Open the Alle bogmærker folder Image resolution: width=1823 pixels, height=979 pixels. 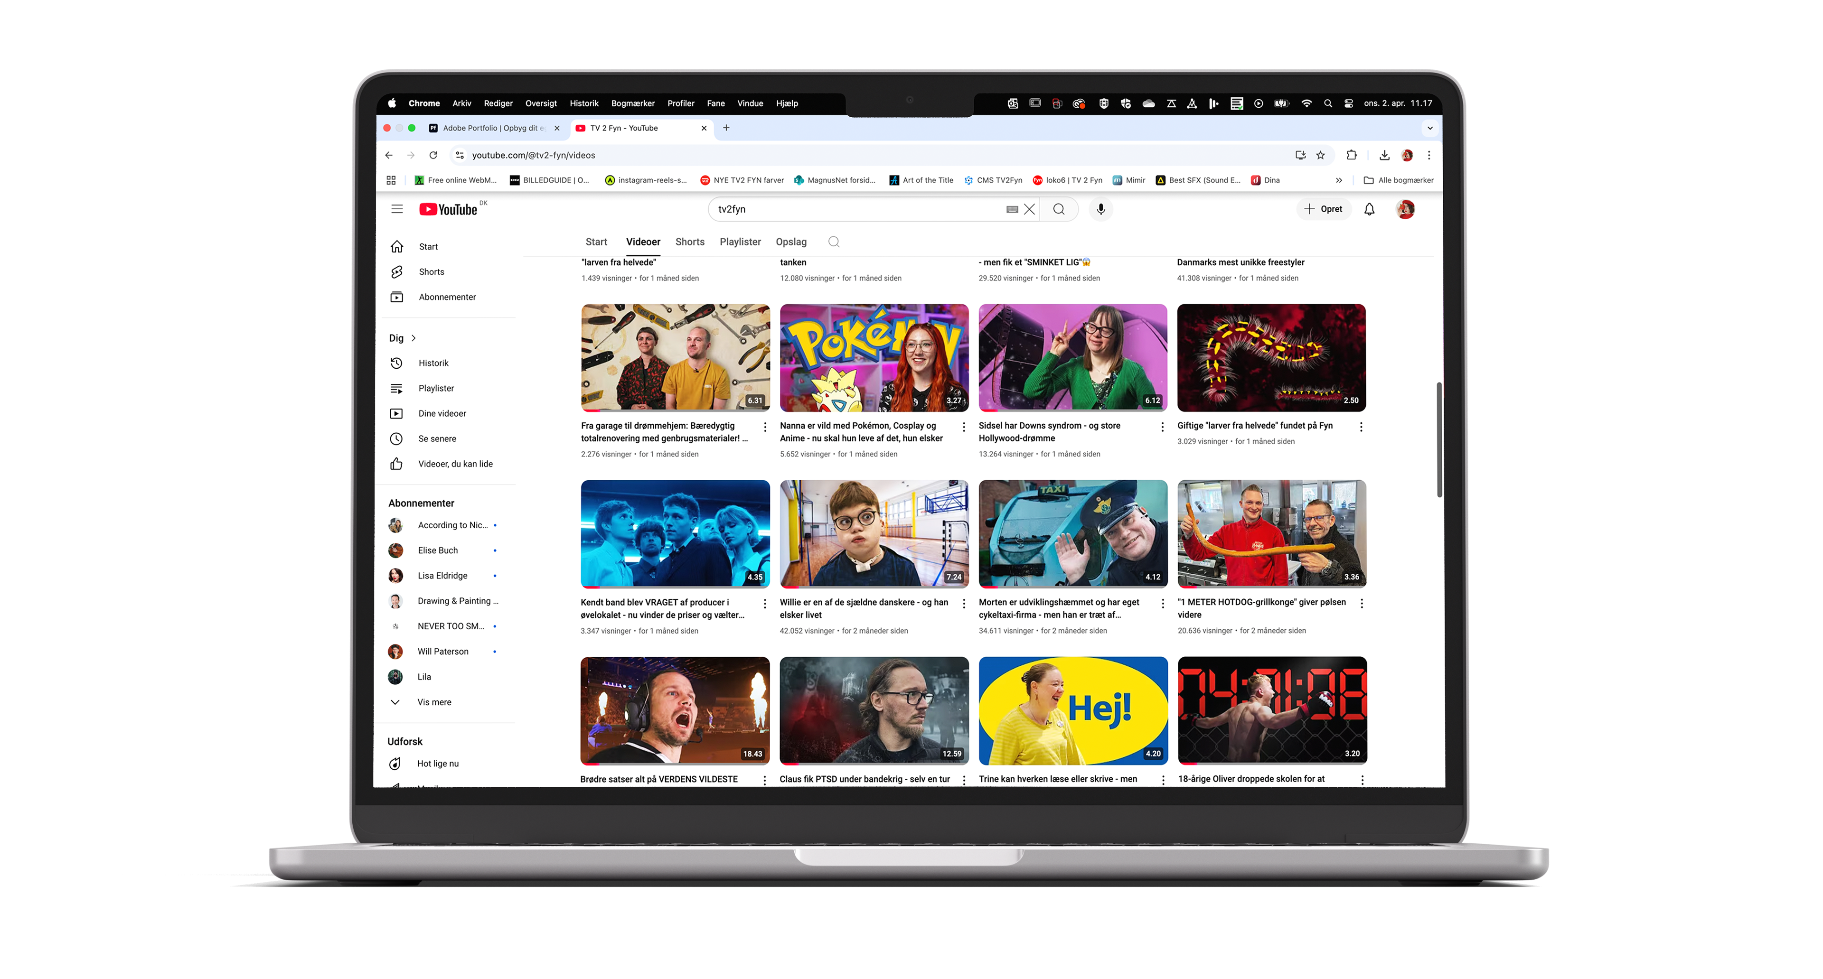click(x=1399, y=180)
